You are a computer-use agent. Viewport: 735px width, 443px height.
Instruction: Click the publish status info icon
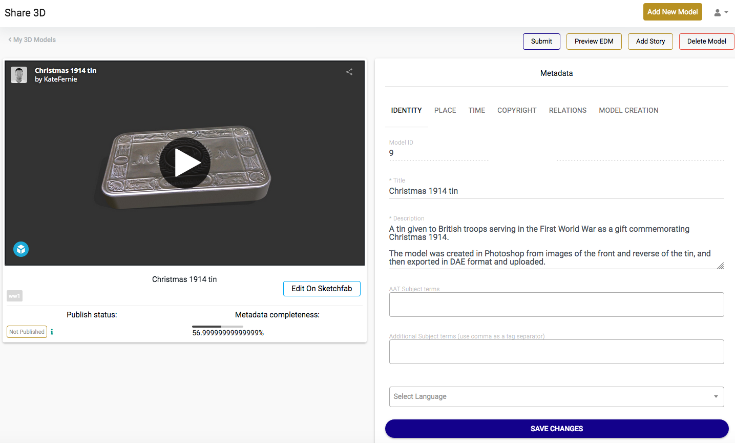click(x=52, y=332)
